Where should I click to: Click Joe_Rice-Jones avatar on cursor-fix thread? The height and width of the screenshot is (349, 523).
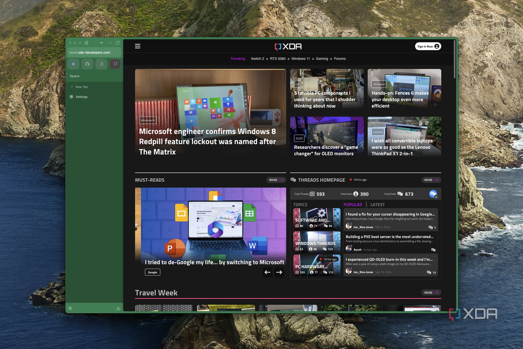[x=349, y=226]
